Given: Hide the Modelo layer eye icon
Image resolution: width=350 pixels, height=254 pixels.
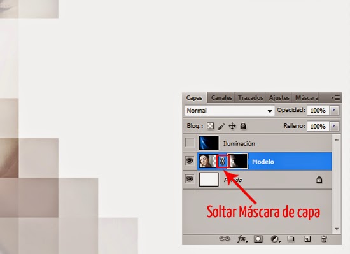Looking at the screenshot, I should [x=190, y=160].
